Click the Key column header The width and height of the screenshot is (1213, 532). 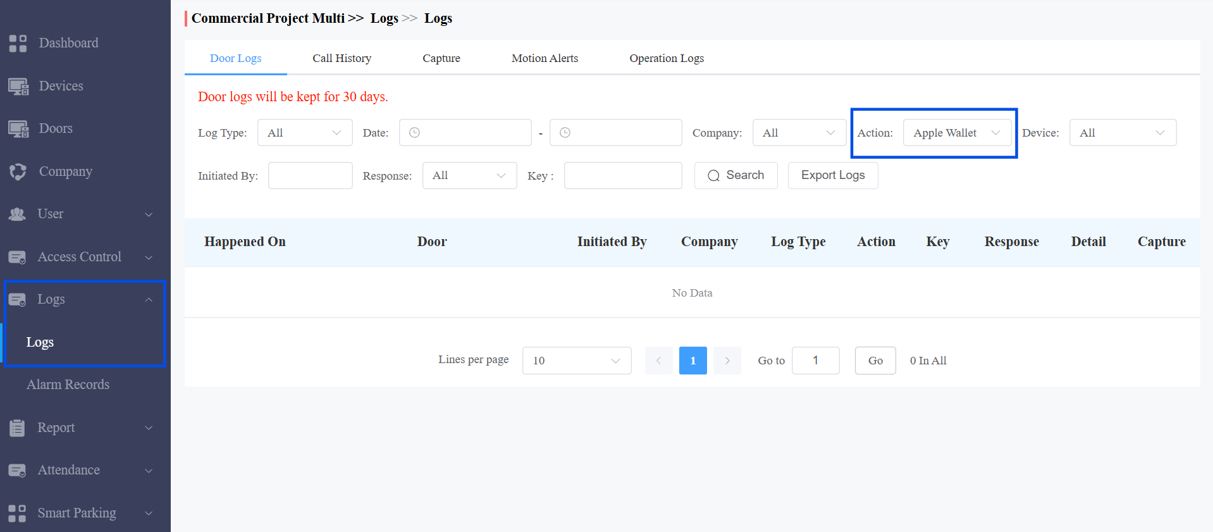pos(938,242)
